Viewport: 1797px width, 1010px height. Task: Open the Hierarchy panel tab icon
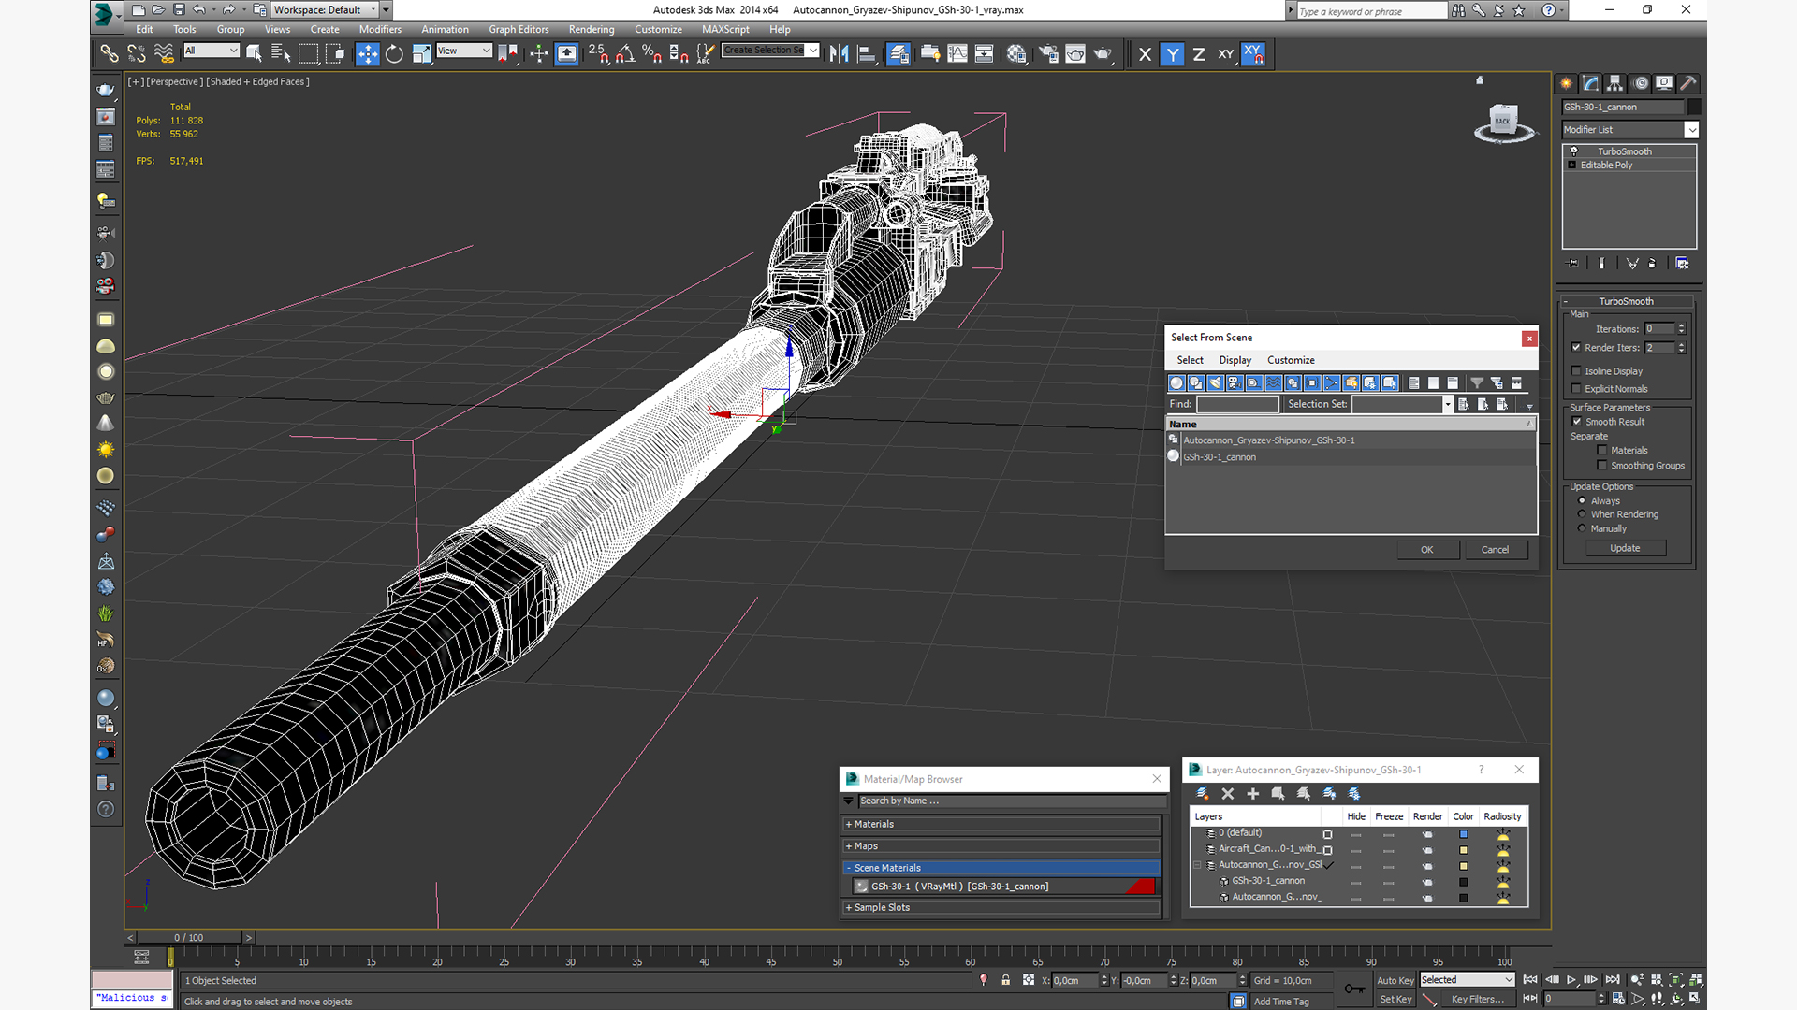pos(1614,83)
